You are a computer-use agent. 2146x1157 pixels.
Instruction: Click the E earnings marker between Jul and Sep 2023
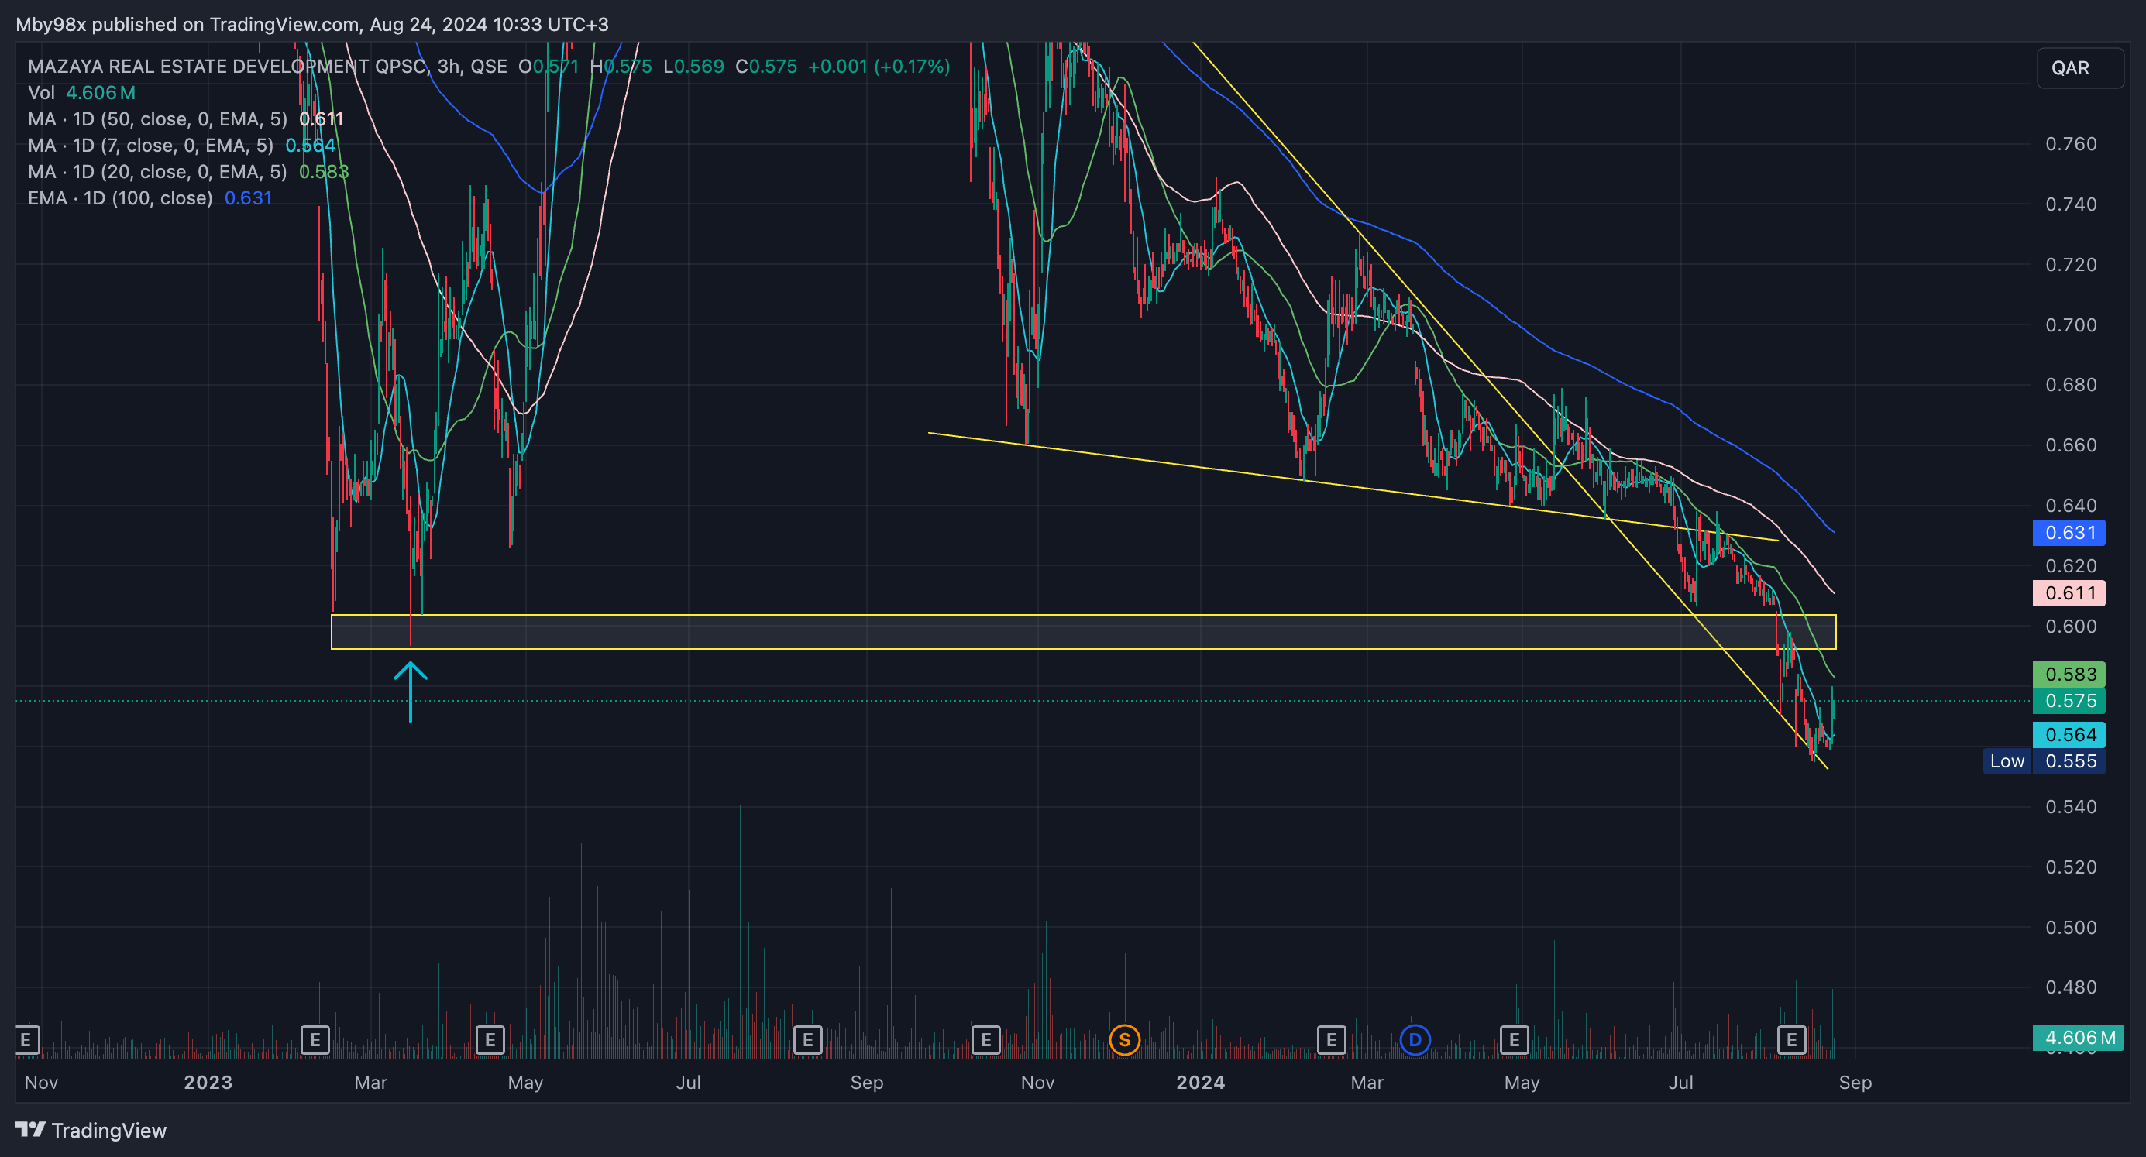[807, 1039]
